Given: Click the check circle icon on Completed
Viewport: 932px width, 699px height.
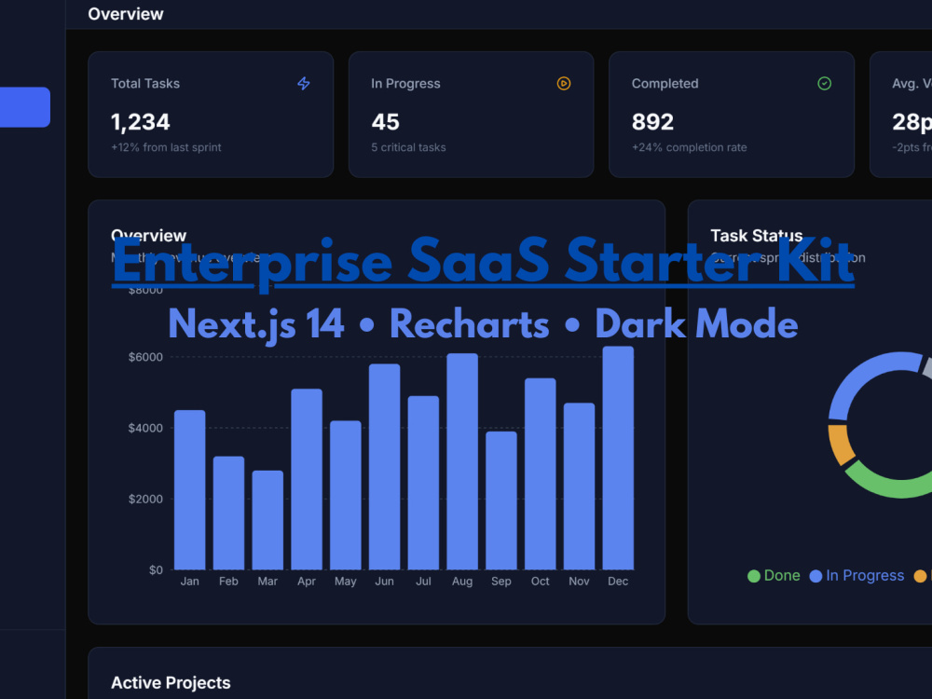Looking at the screenshot, I should click(x=825, y=84).
